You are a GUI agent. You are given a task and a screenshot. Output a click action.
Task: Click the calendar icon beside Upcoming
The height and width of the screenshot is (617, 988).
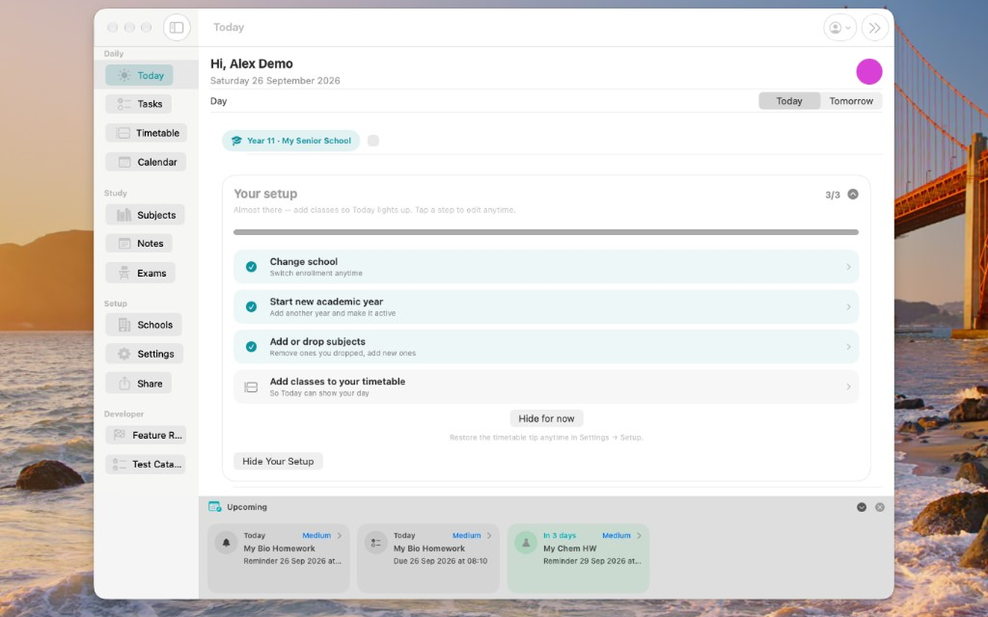215,507
